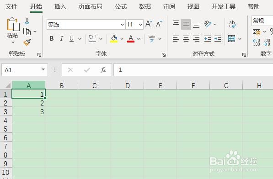Click the phonetic guide wén icon
The height and width of the screenshot is (179, 273).
point(152,38)
